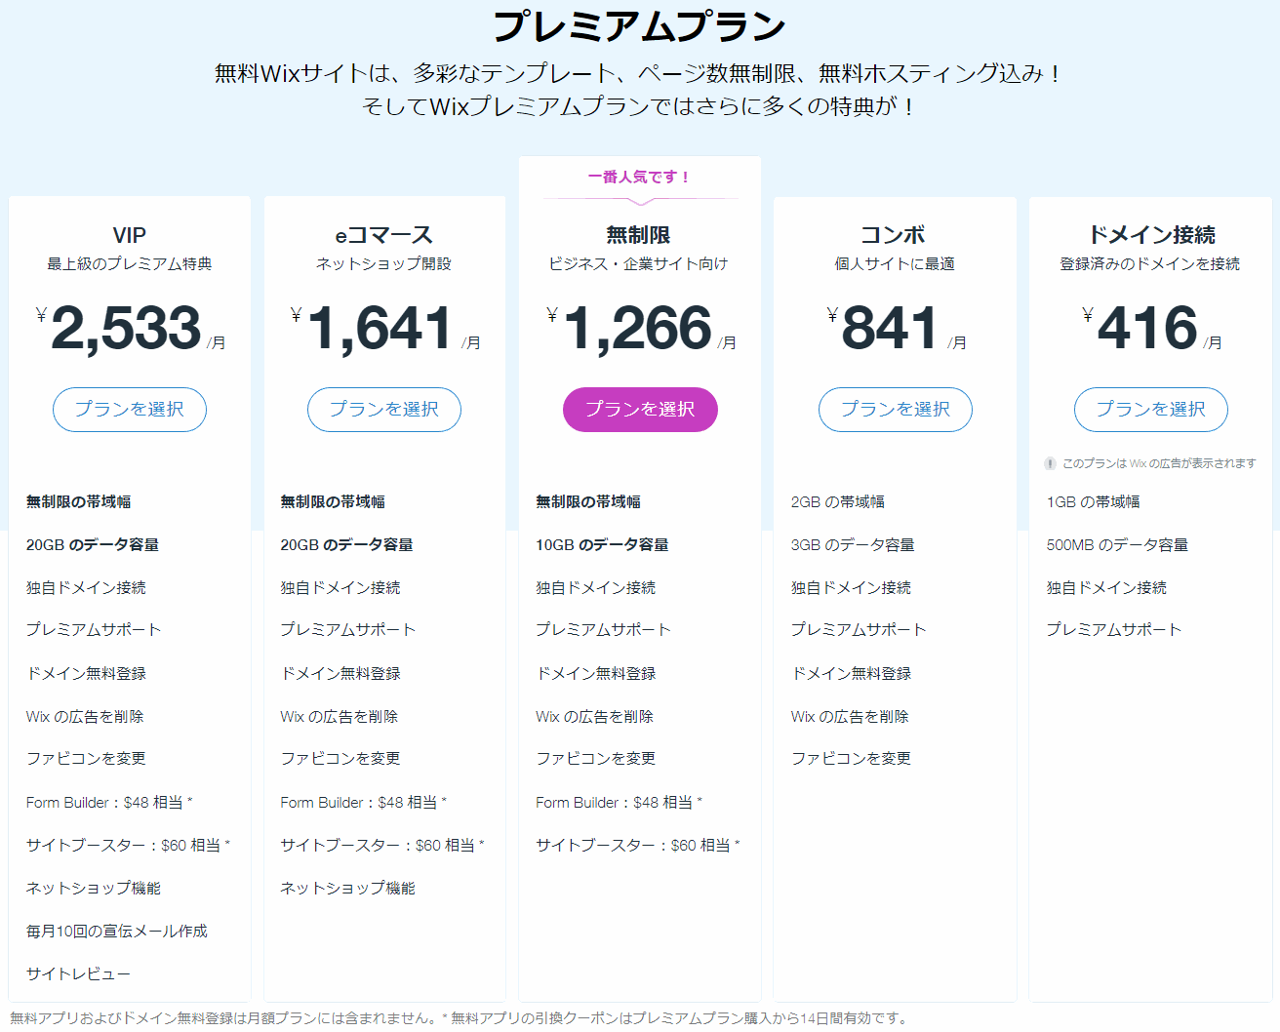Image resolution: width=1280 pixels, height=1032 pixels.
Task: Click 登録済みのドメインを接続 subtitle
Action: click(x=1150, y=264)
